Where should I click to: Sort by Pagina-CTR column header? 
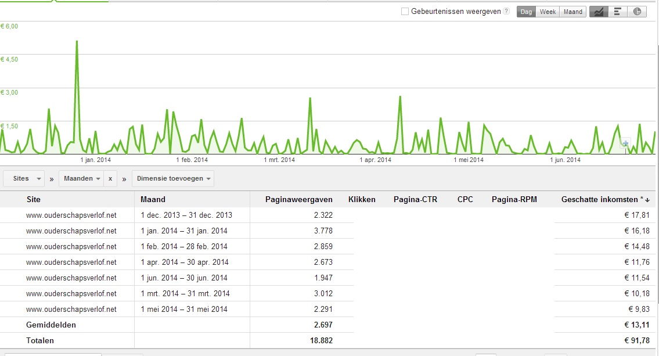(x=415, y=200)
